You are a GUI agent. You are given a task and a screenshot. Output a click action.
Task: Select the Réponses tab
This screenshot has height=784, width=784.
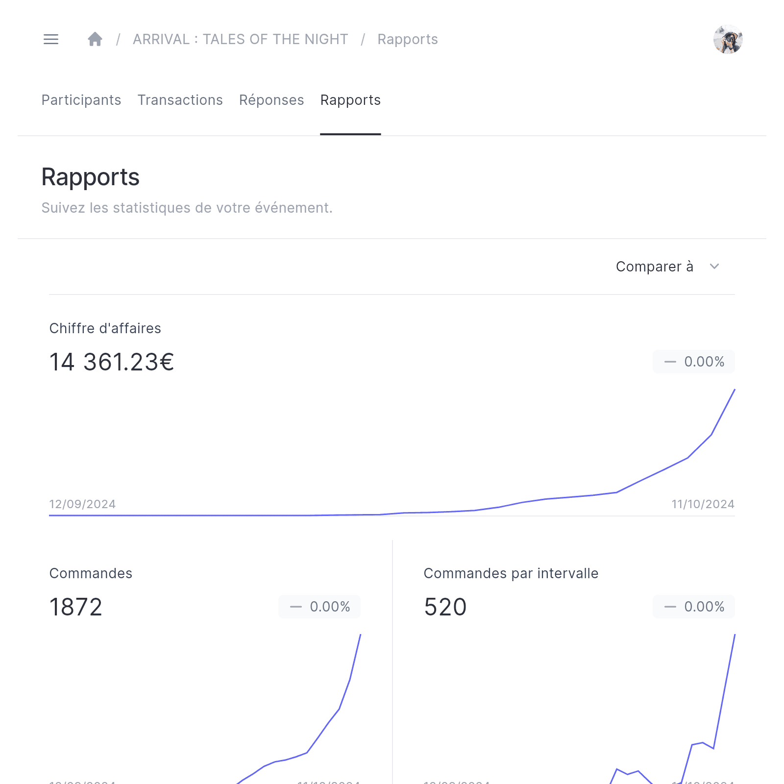[271, 100]
